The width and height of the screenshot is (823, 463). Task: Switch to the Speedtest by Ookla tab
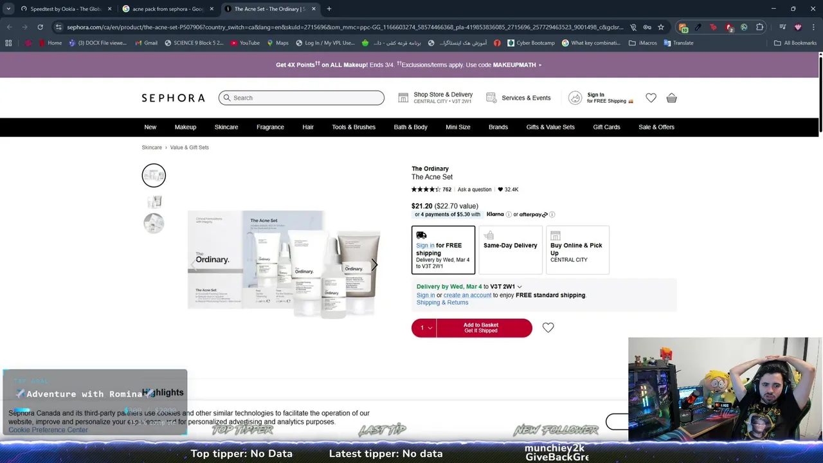[66, 9]
